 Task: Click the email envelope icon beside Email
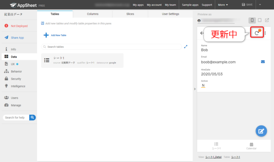[x=263, y=62]
